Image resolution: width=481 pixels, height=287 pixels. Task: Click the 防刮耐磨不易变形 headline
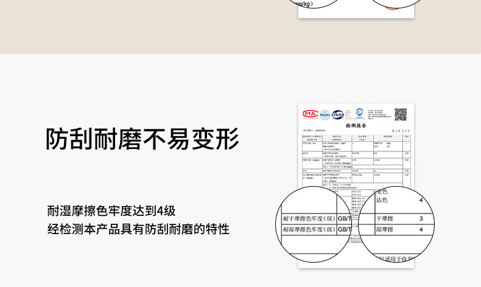coord(142,139)
